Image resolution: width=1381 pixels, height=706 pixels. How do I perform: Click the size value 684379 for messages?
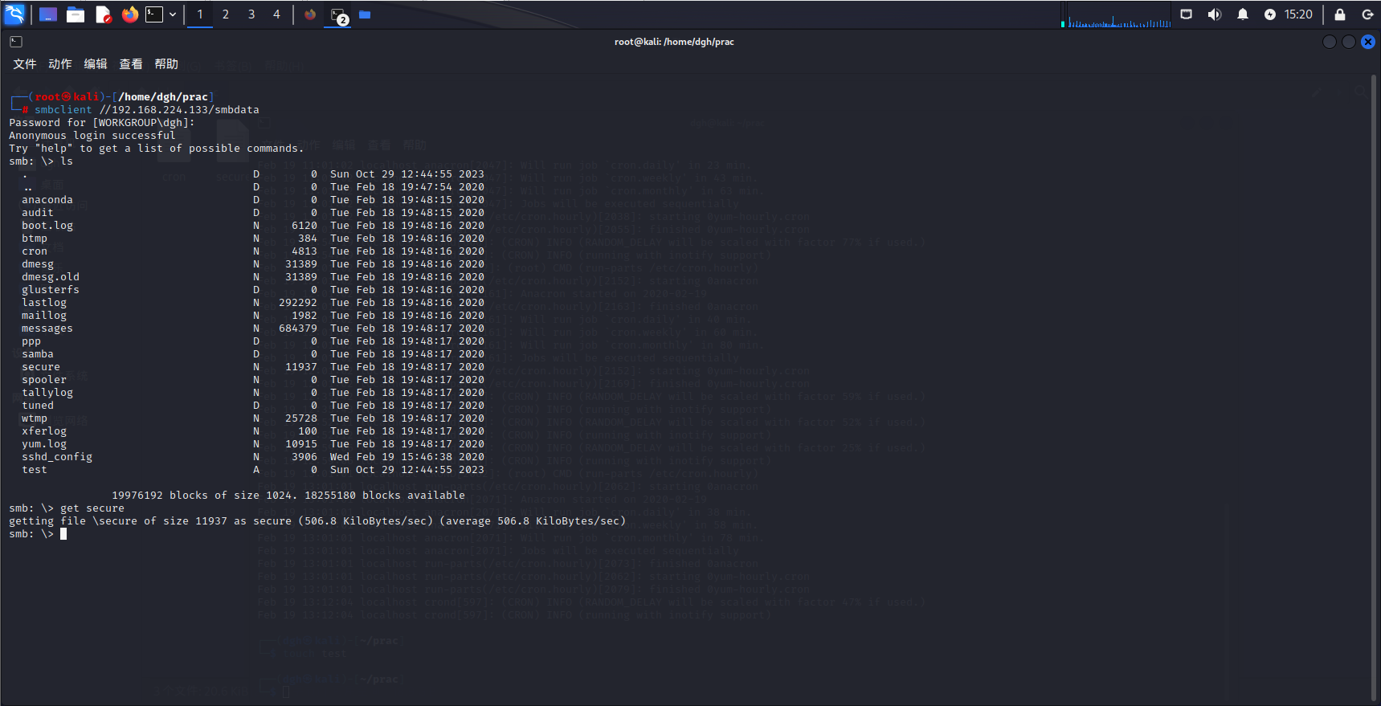coord(298,329)
